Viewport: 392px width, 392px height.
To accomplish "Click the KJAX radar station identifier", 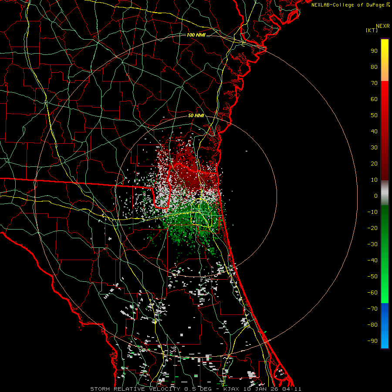I will (230, 389).
